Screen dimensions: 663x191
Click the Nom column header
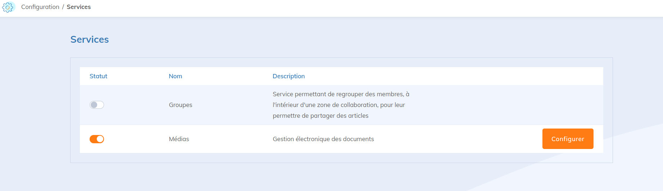pyautogui.click(x=175, y=76)
